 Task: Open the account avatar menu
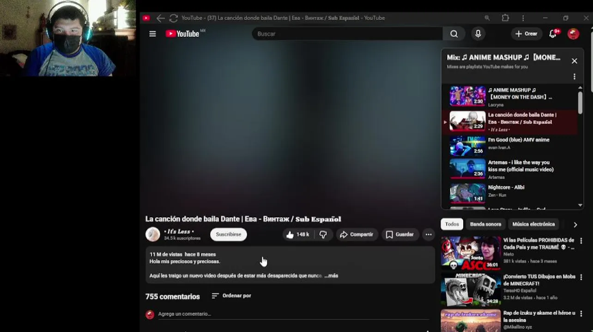(573, 34)
